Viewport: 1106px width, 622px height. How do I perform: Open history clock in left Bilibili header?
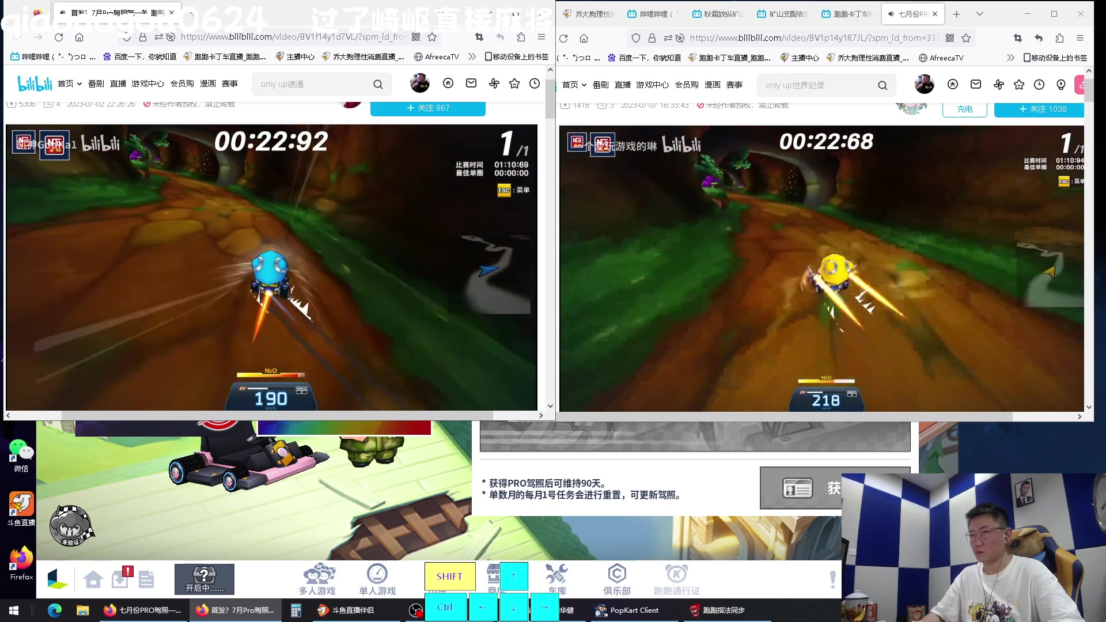click(535, 84)
